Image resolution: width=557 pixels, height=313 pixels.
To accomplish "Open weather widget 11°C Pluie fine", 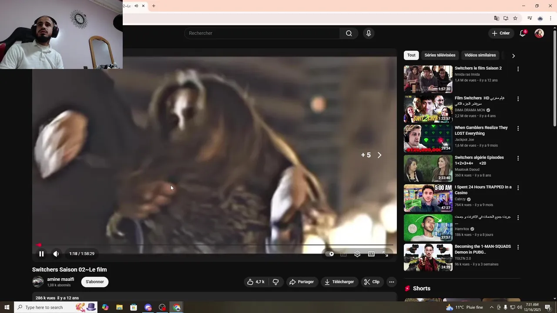I will pos(465,307).
